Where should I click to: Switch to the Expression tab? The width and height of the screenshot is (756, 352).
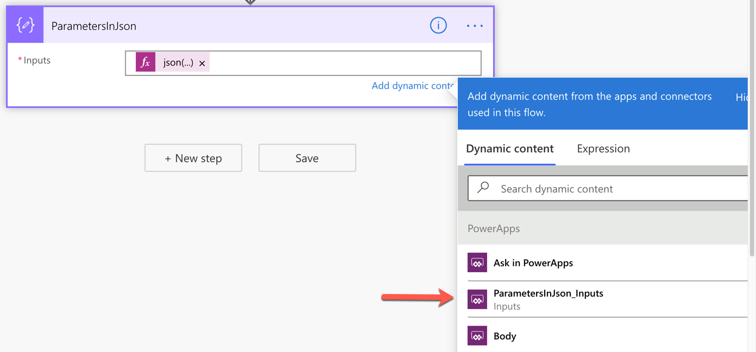click(x=603, y=149)
